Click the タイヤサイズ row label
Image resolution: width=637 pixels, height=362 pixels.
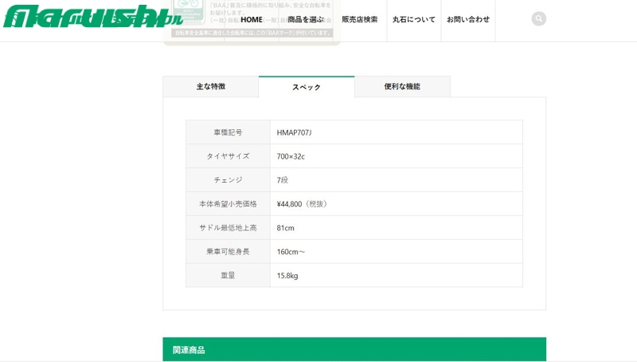[228, 156]
